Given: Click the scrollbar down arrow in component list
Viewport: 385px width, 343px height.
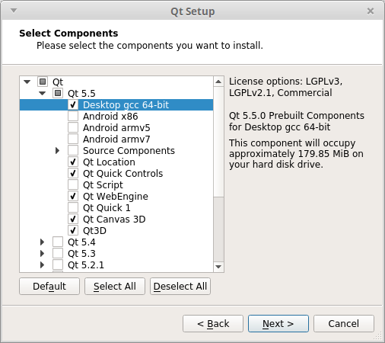Looking at the screenshot, I should [x=218, y=267].
